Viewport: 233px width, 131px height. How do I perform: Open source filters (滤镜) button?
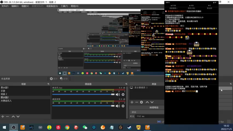pos(64,79)
